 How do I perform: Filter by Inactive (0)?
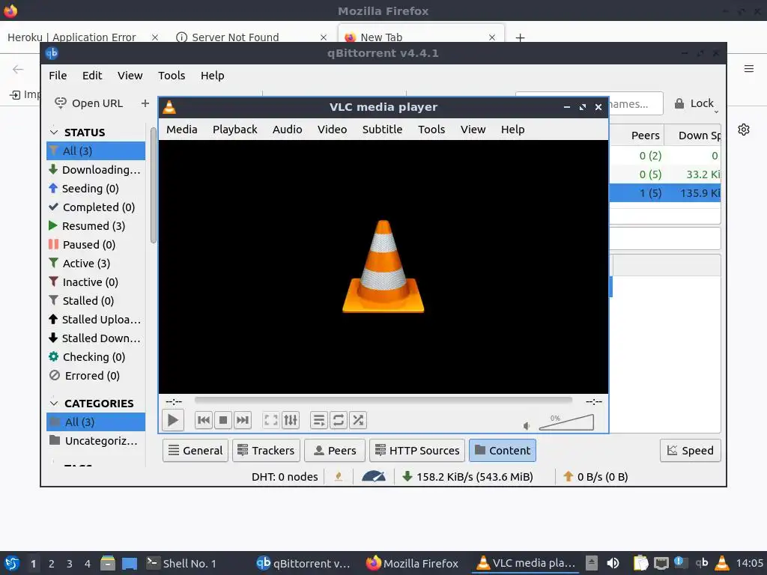(96, 282)
